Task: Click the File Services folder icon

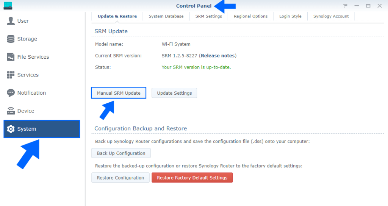Action: (11, 57)
